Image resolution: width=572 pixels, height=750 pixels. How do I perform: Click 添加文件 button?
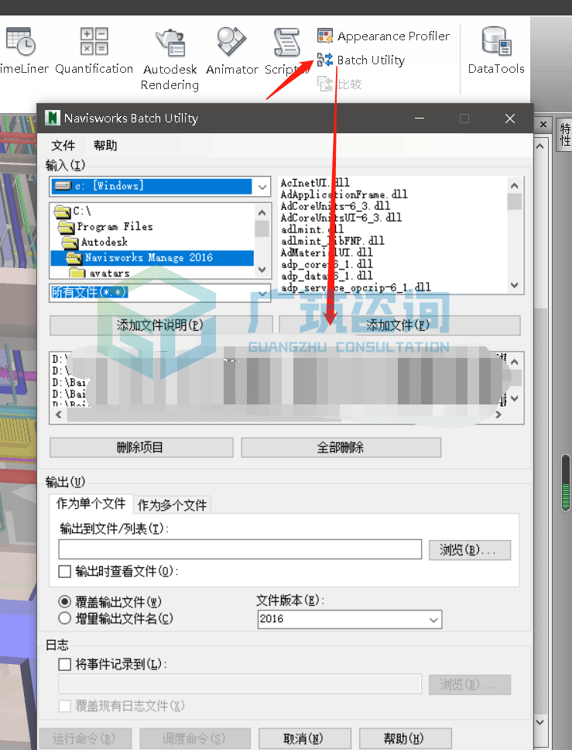point(399,325)
